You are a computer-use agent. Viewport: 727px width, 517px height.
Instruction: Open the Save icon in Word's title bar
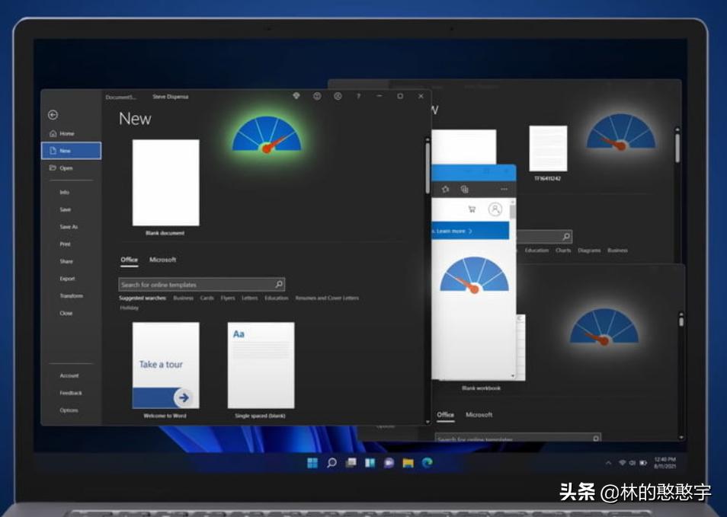click(318, 97)
